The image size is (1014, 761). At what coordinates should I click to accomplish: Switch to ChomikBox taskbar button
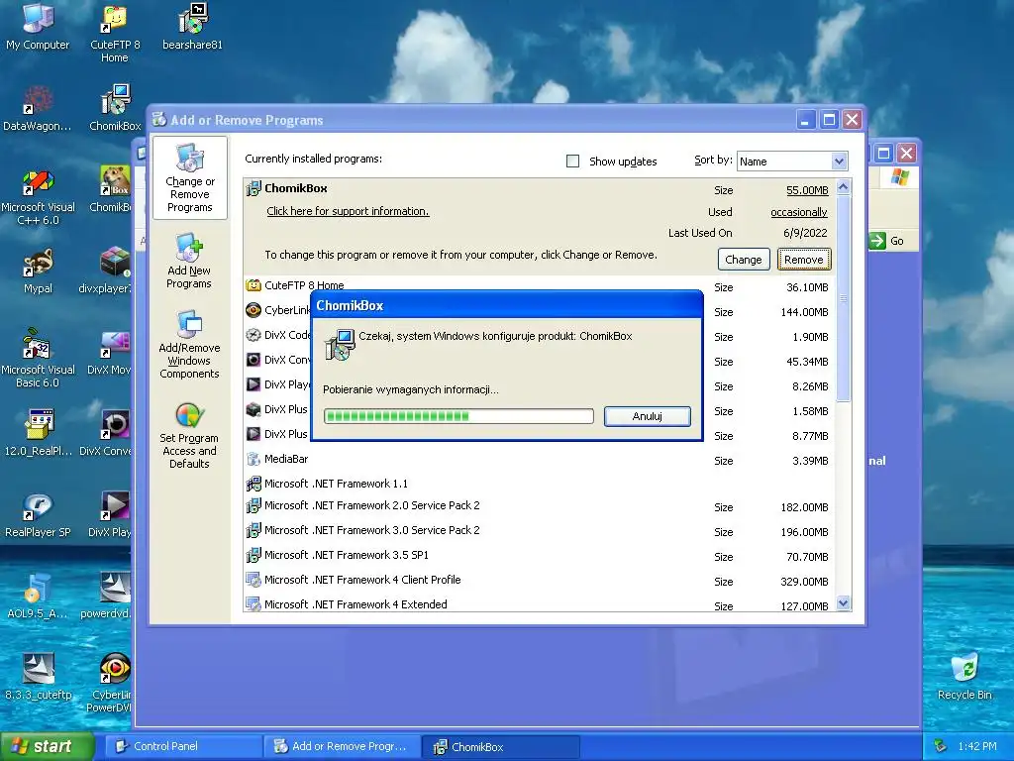click(x=500, y=747)
